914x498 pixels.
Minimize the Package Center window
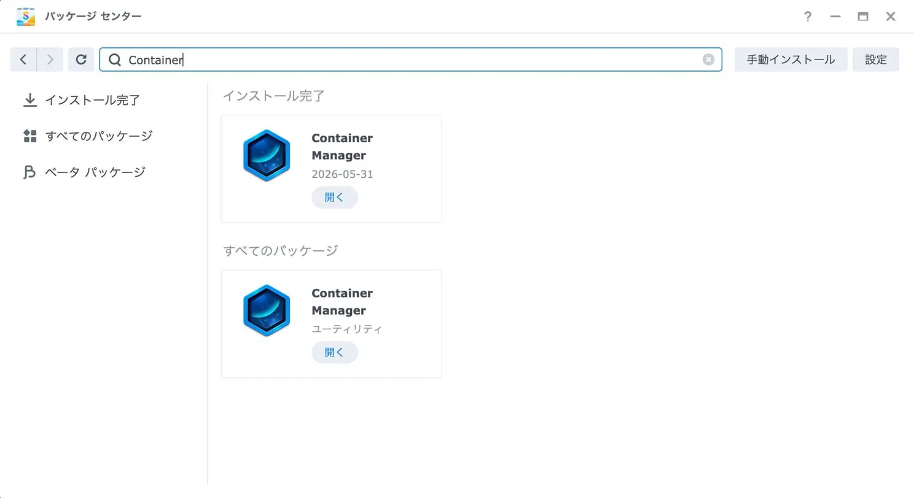pos(835,17)
